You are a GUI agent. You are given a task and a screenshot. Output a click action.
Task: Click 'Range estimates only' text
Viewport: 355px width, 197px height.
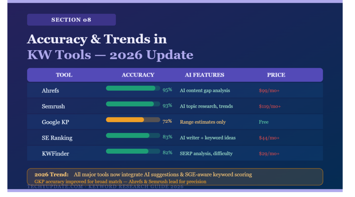click(x=203, y=122)
